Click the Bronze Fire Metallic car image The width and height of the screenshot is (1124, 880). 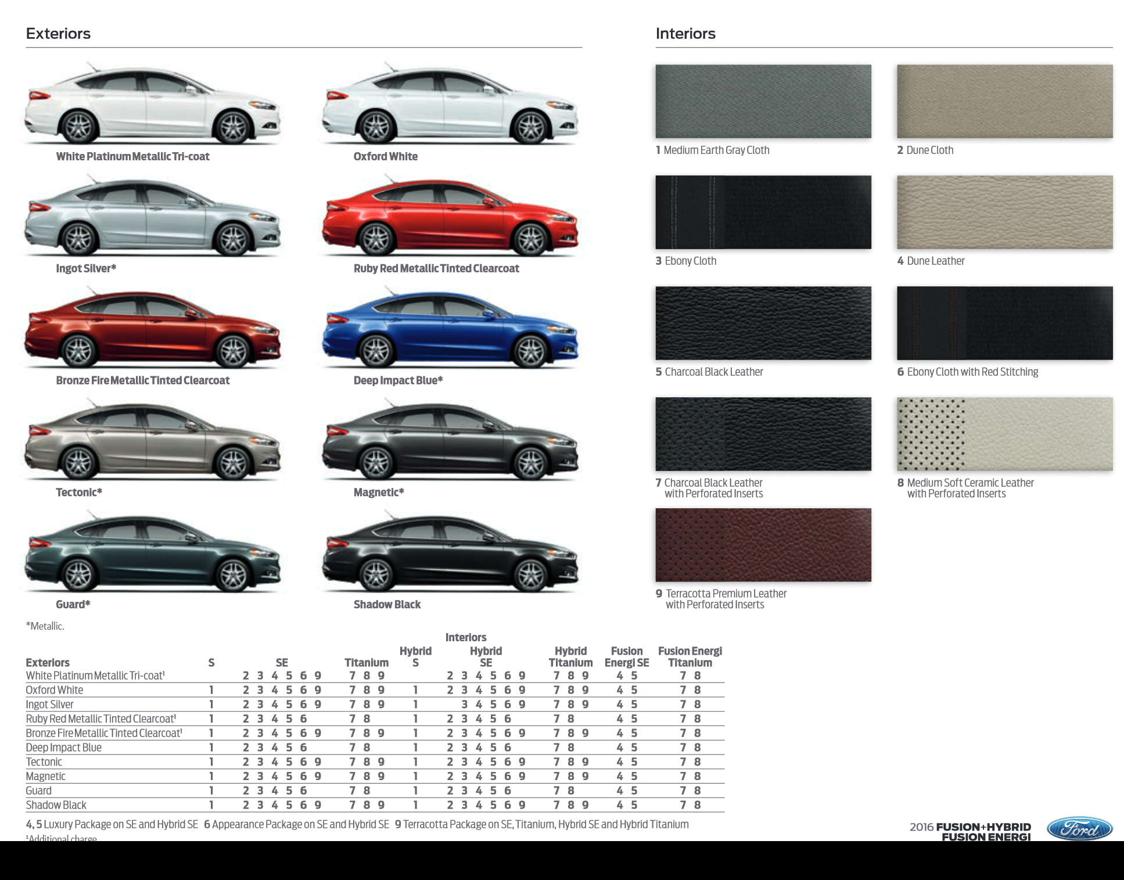152,327
